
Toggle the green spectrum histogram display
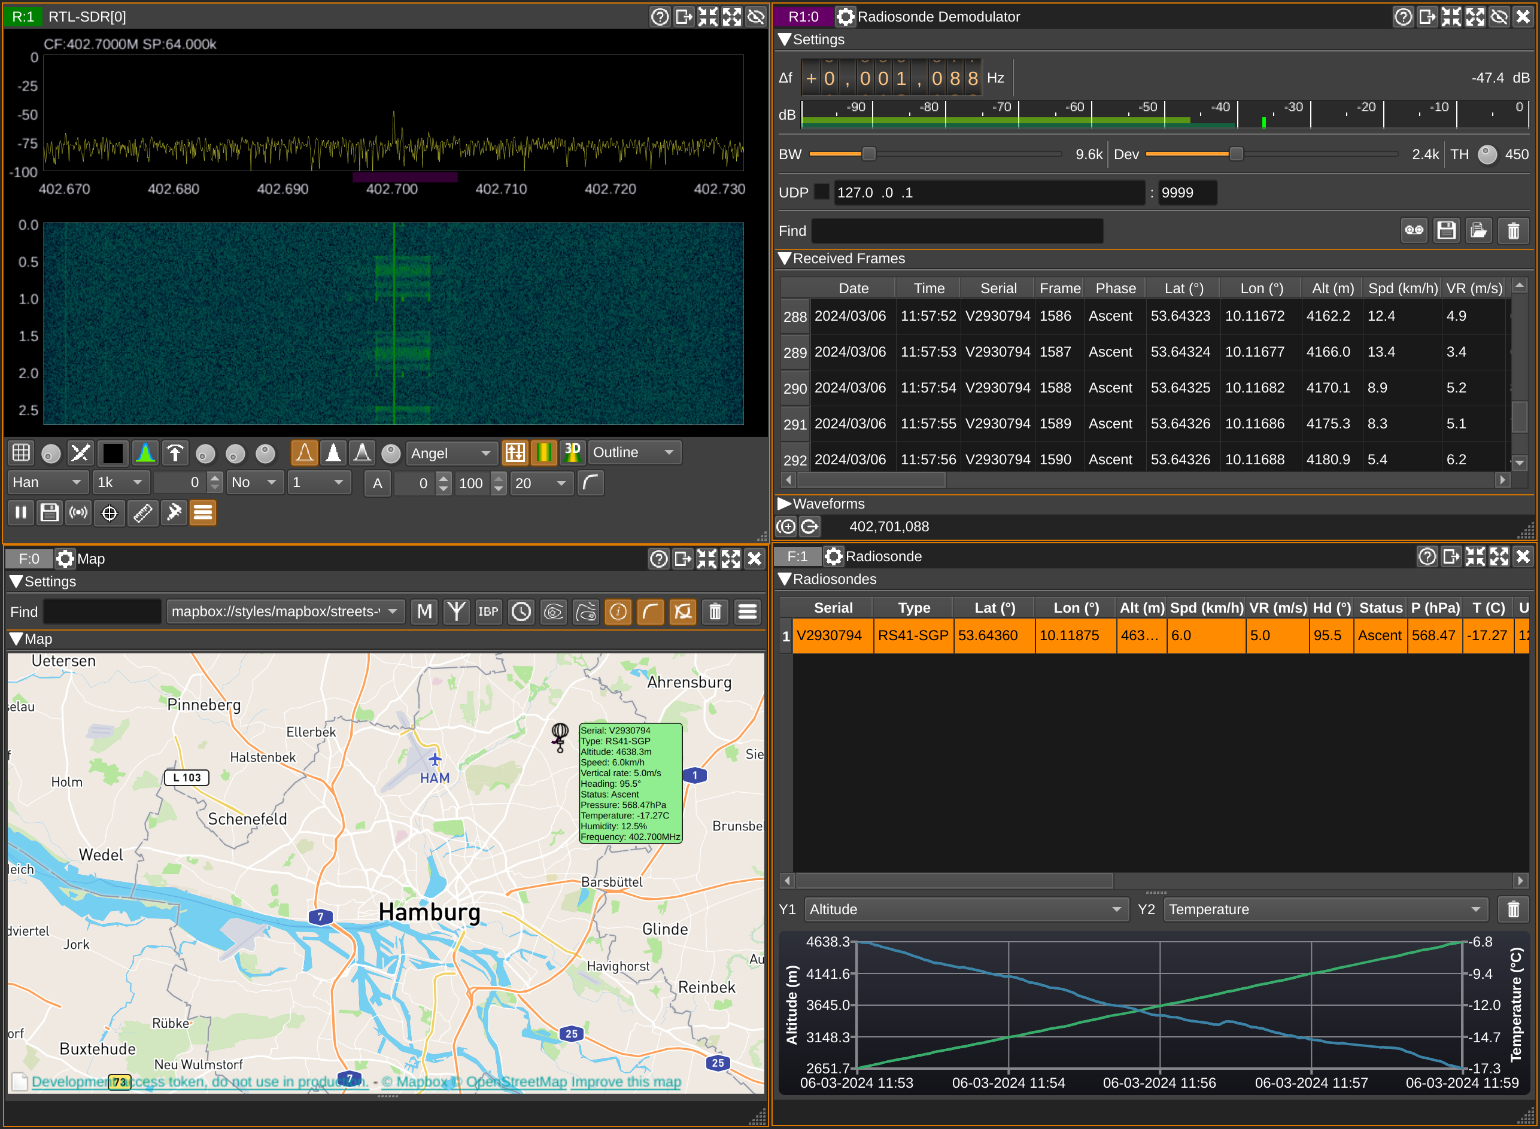145,453
